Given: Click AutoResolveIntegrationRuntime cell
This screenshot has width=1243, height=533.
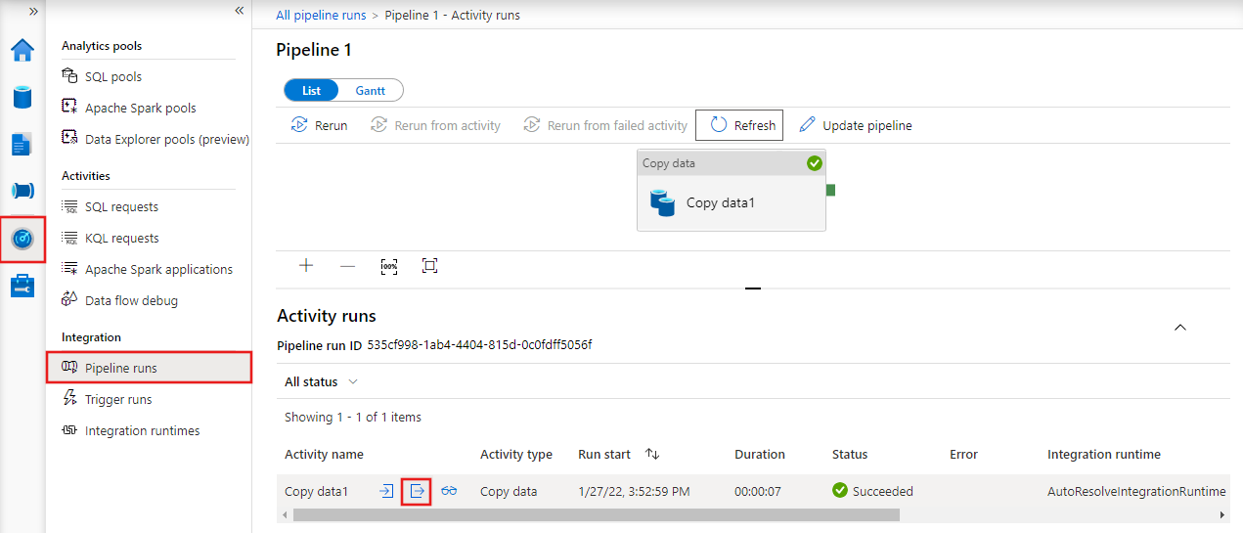Looking at the screenshot, I should coord(1136,491).
